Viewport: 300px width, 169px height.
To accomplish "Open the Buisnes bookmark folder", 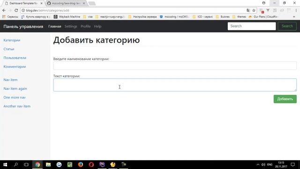I will click(223, 17).
